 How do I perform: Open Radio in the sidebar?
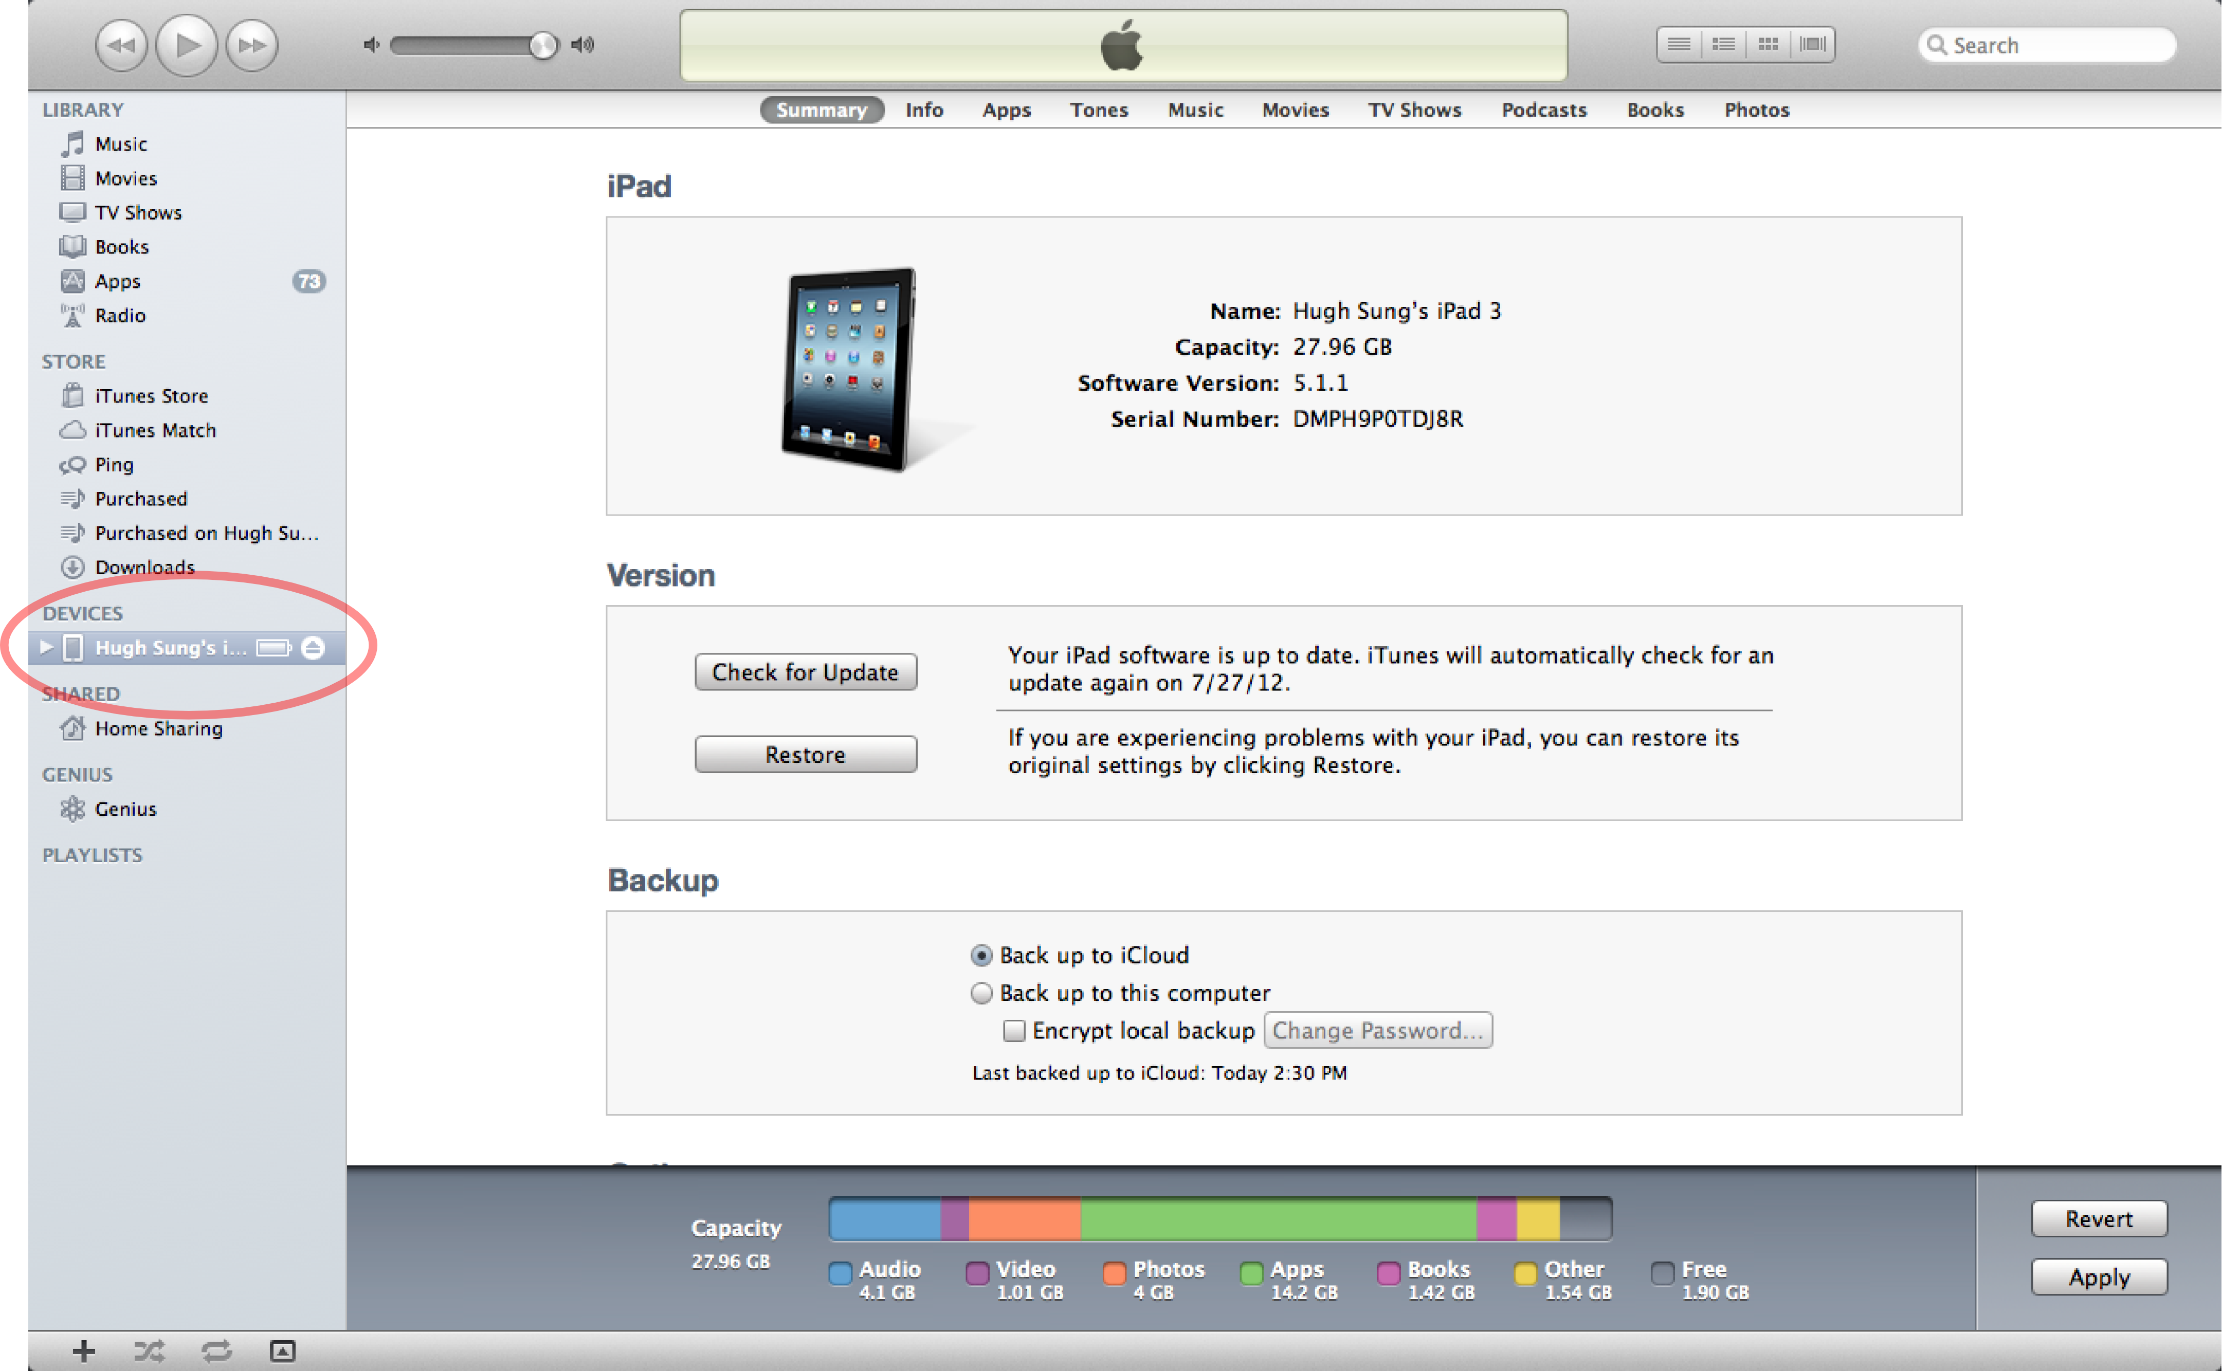click(186, 316)
